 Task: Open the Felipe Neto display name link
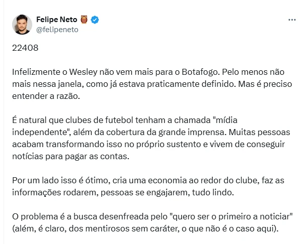[x=56, y=20]
